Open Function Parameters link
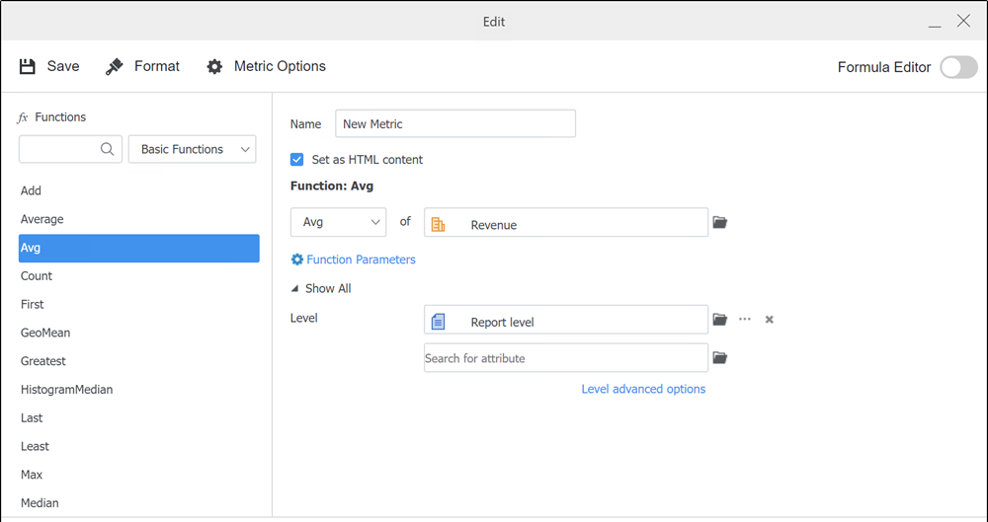Screen dimensions: 988x522 coord(354,260)
